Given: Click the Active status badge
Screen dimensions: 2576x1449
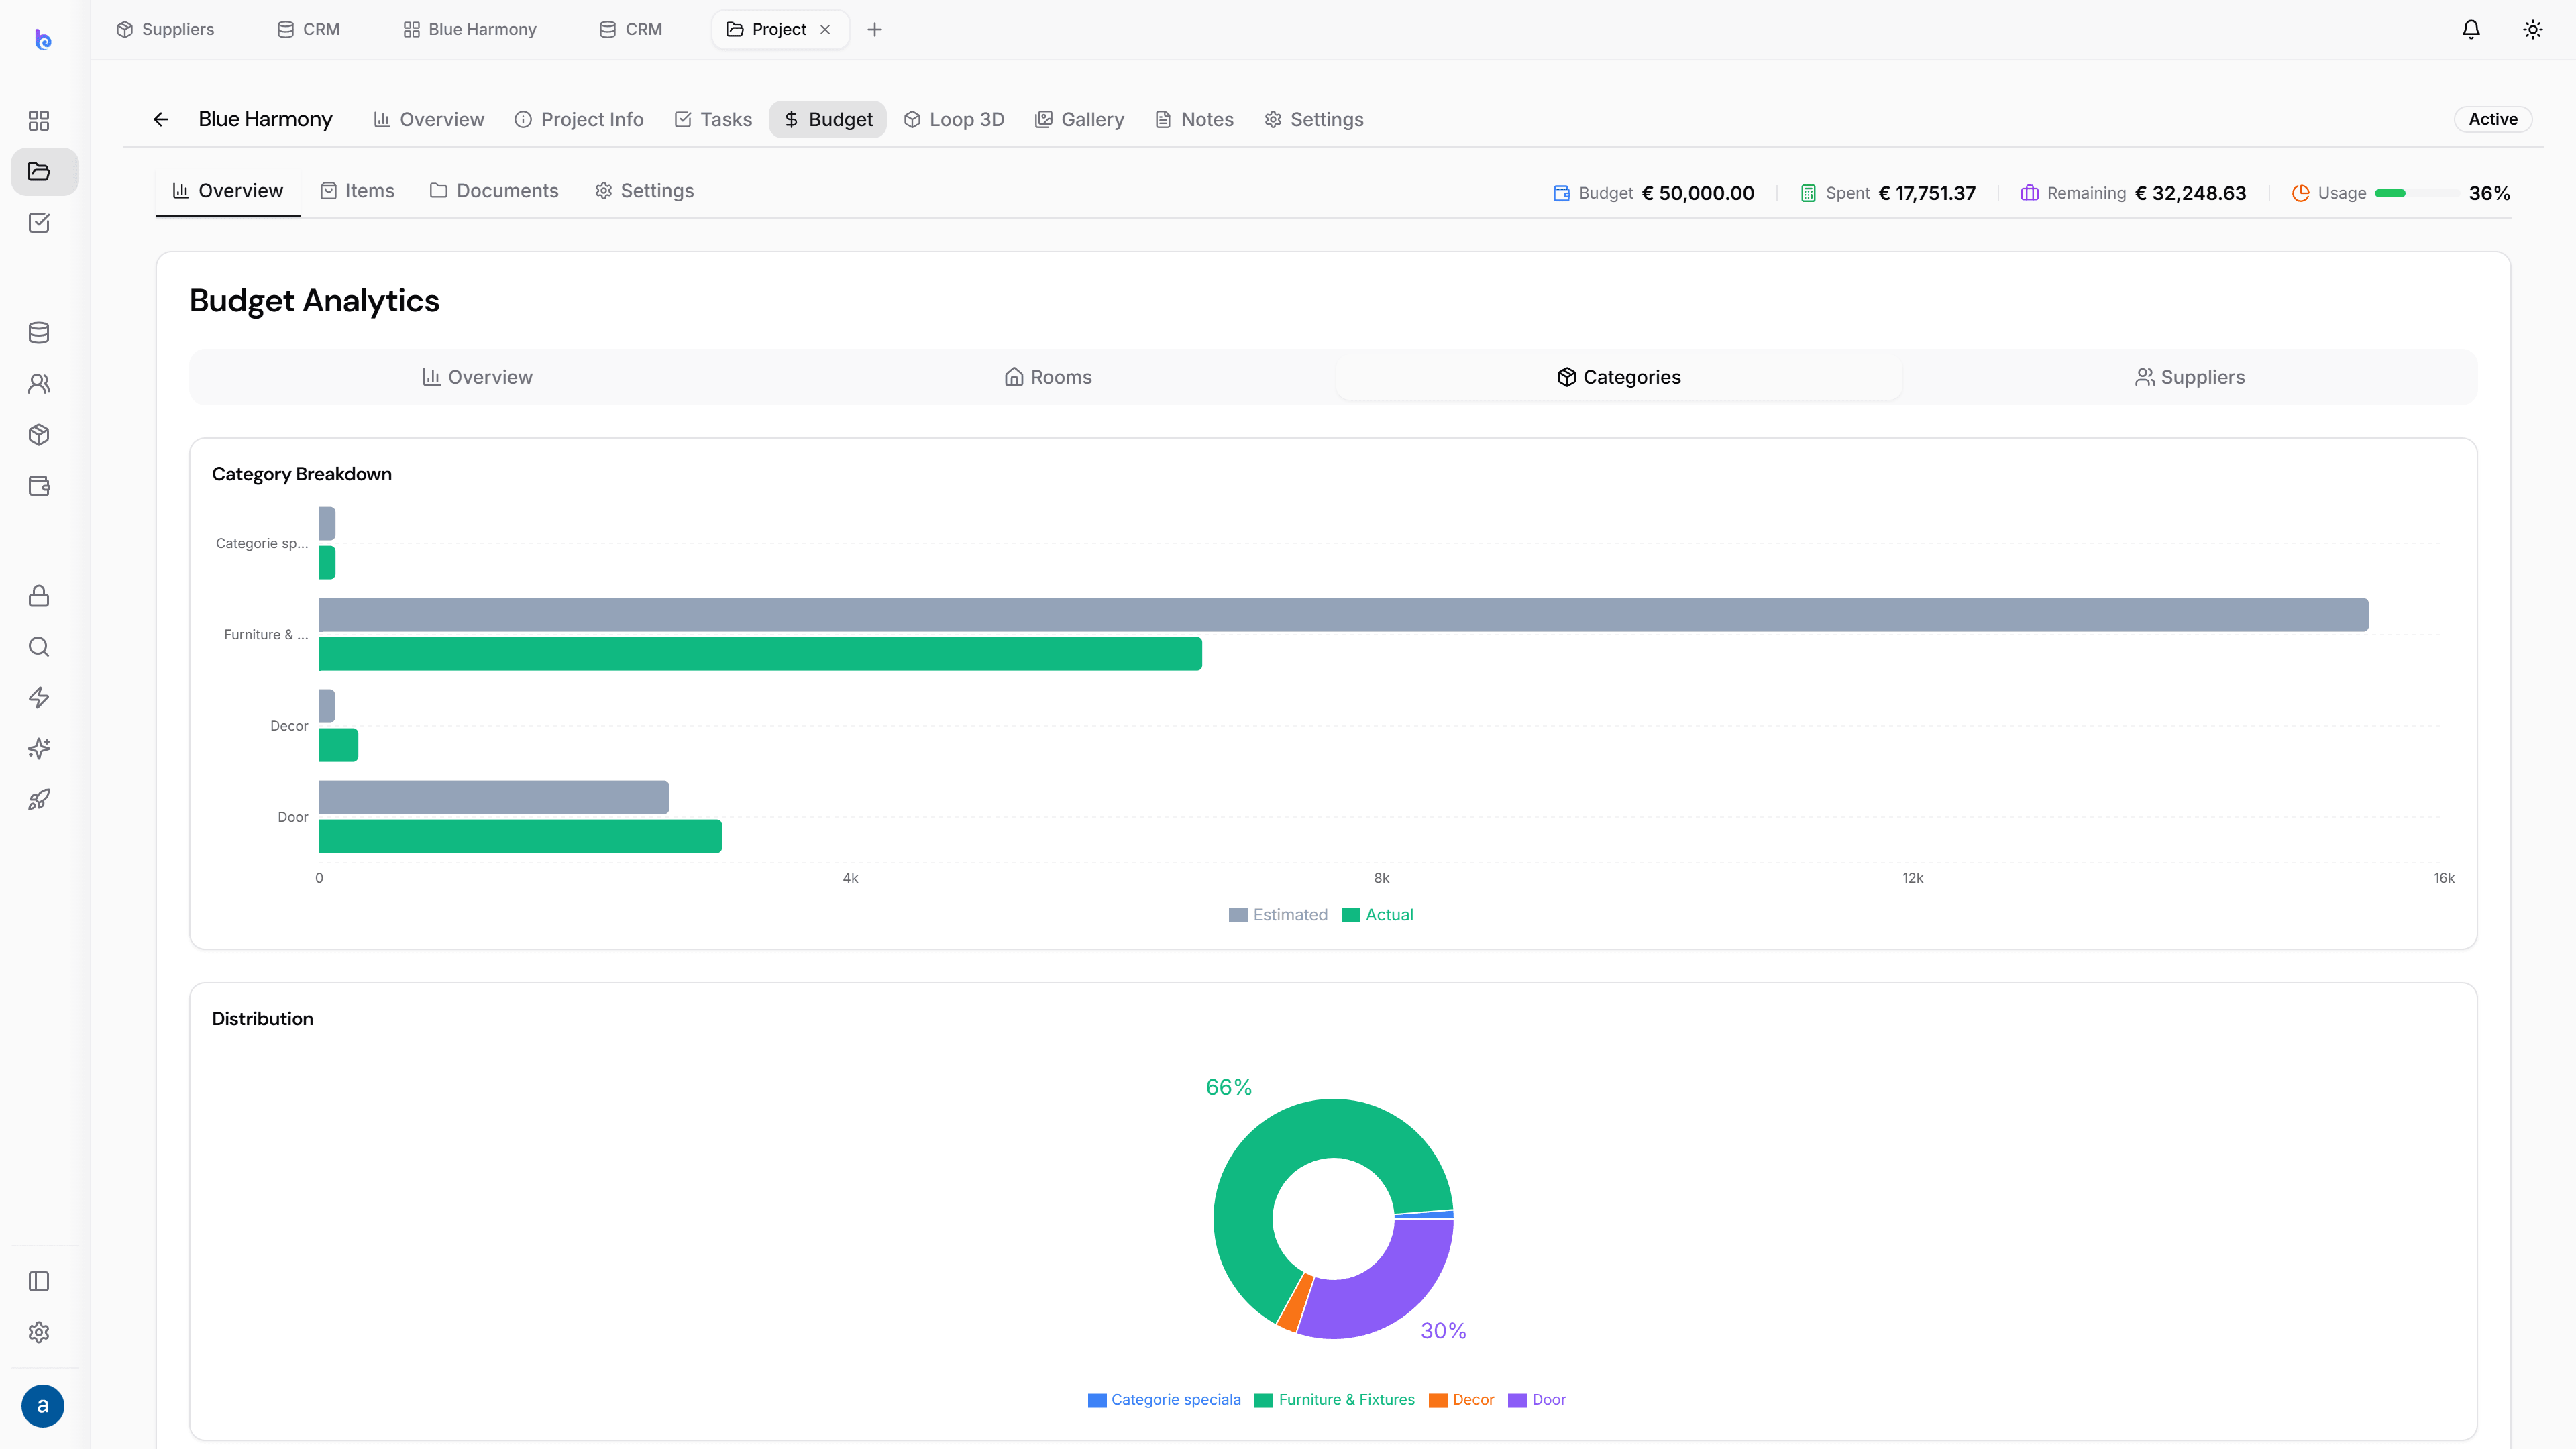Looking at the screenshot, I should point(2493,119).
